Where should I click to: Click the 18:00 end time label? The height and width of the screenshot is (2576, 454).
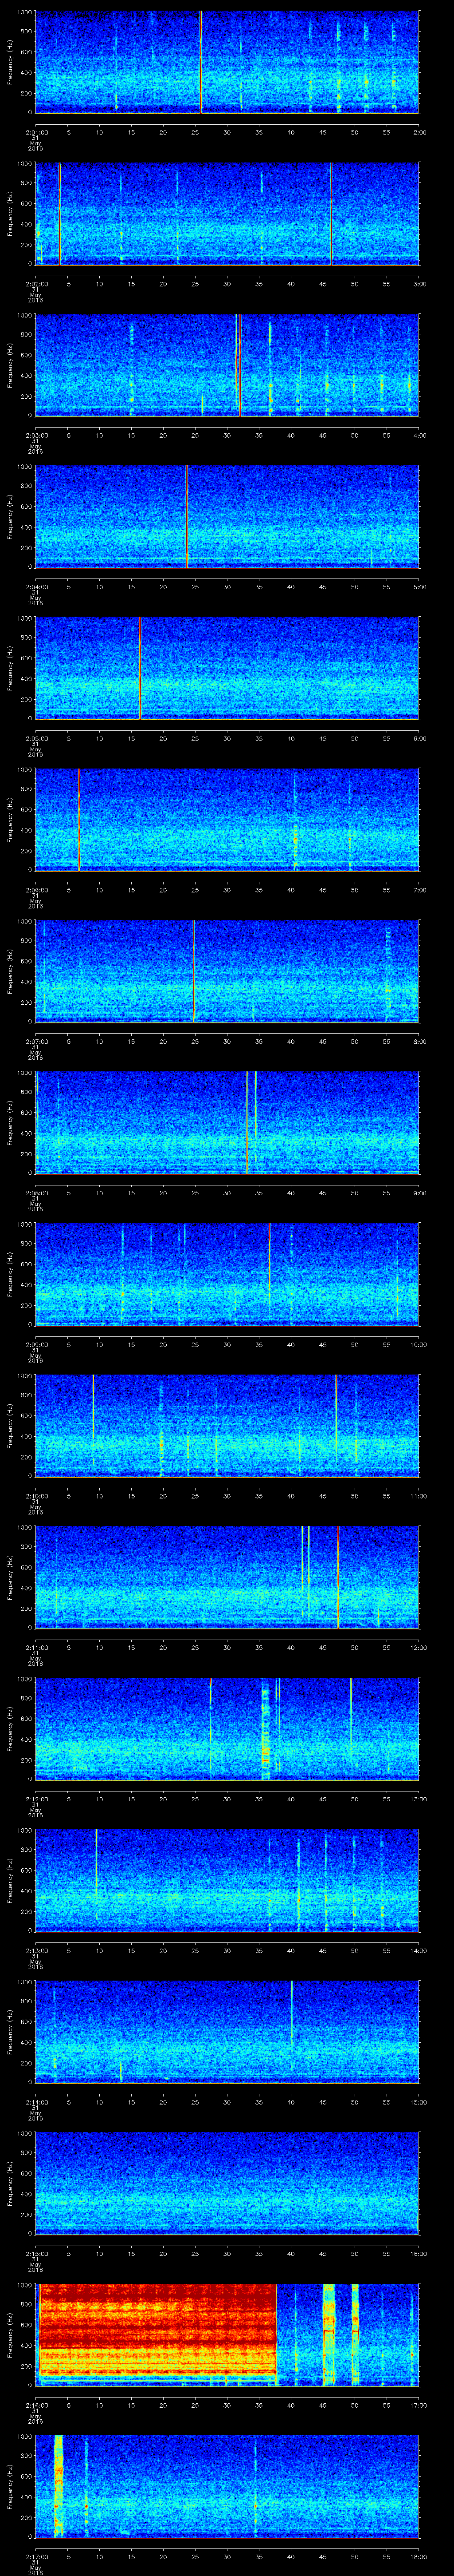pos(418,2556)
